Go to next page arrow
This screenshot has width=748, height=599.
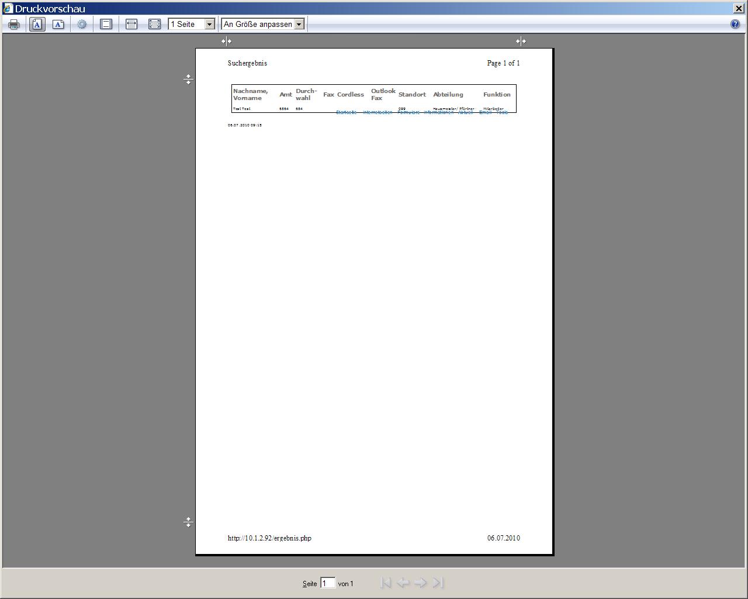(420, 583)
